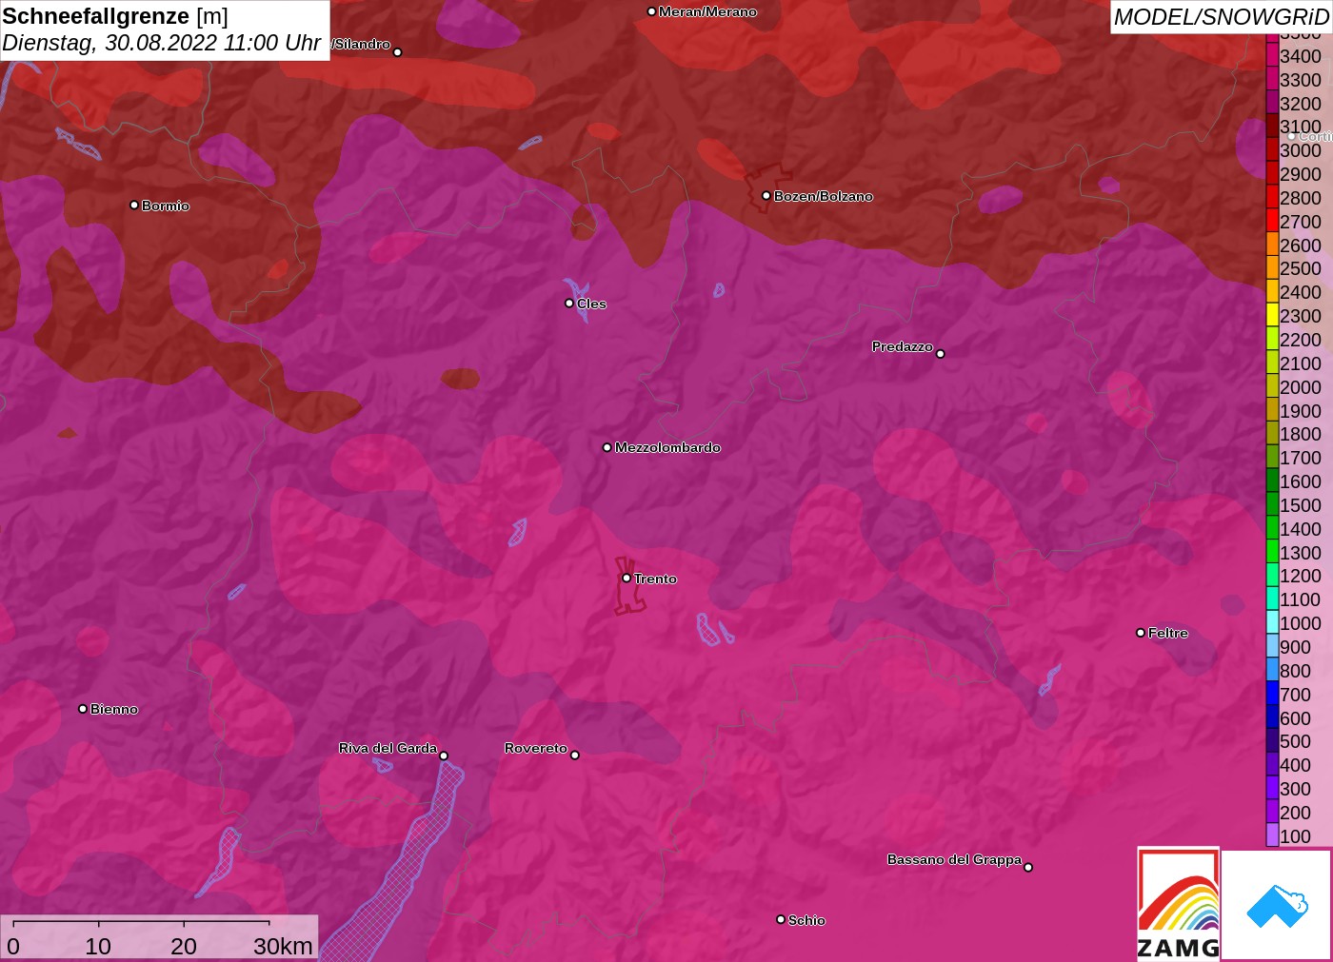Click the Rovereto location dot
The width and height of the screenshot is (1333, 962).
574,755
